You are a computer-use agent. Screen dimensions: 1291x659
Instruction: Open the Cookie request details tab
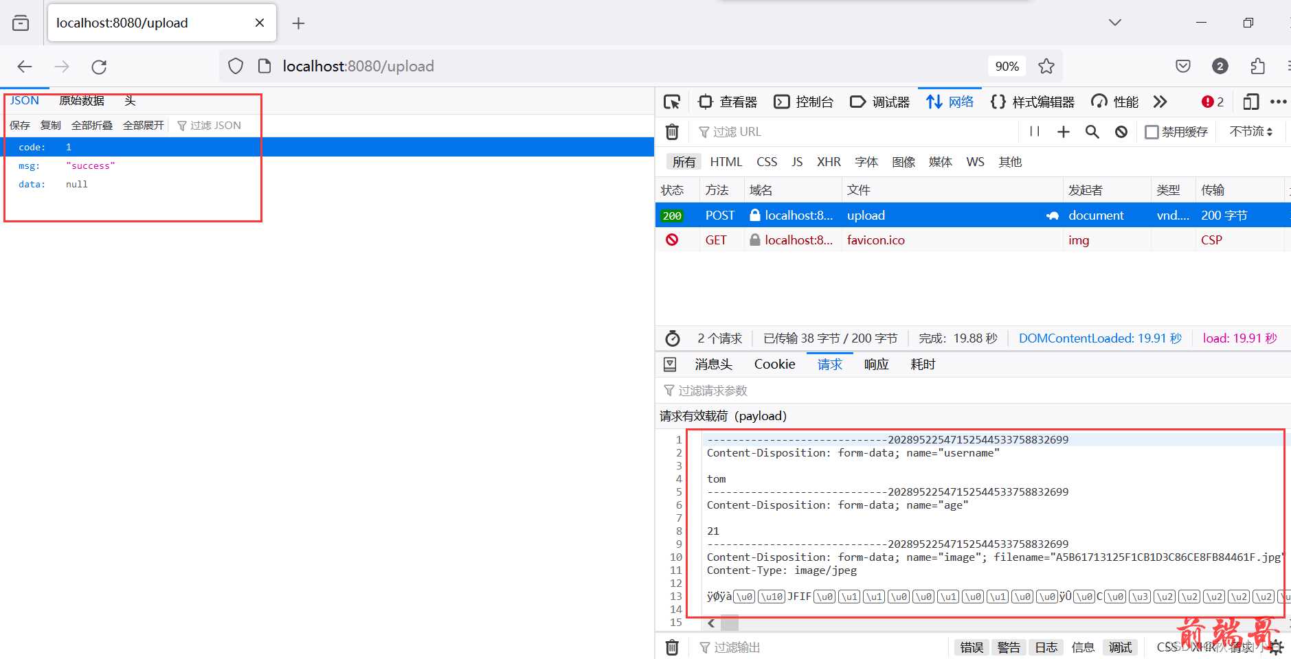(775, 365)
